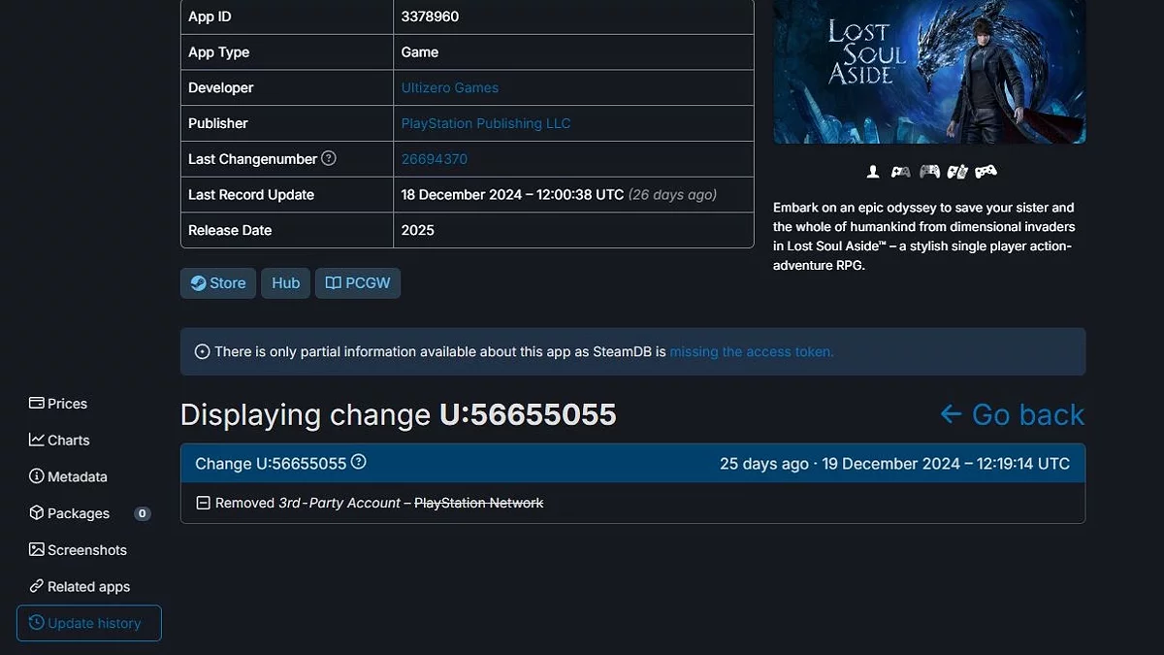The width and height of the screenshot is (1164, 655).
Task: Follow the Ultizero Games developer link
Action: tap(450, 87)
